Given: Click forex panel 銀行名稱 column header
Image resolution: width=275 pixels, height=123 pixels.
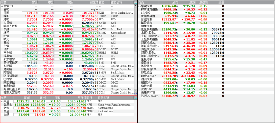Looking at the screenshot, I should 122,2.
